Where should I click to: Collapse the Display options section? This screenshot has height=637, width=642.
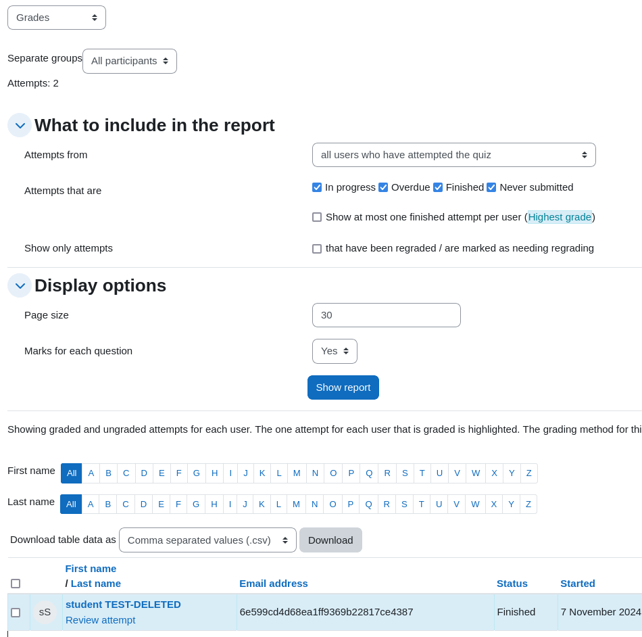click(x=20, y=285)
